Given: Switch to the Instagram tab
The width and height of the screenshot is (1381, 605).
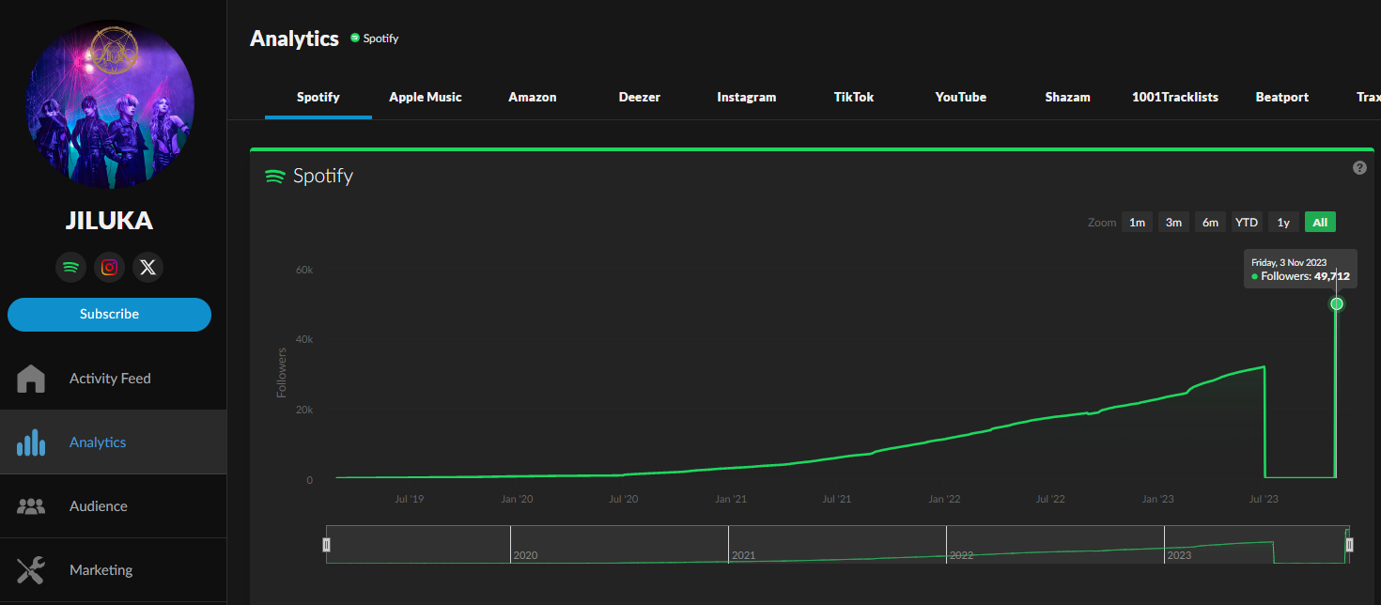Looking at the screenshot, I should pos(747,97).
